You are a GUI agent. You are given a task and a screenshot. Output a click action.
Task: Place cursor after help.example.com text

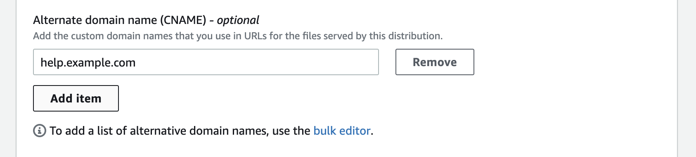(136, 62)
